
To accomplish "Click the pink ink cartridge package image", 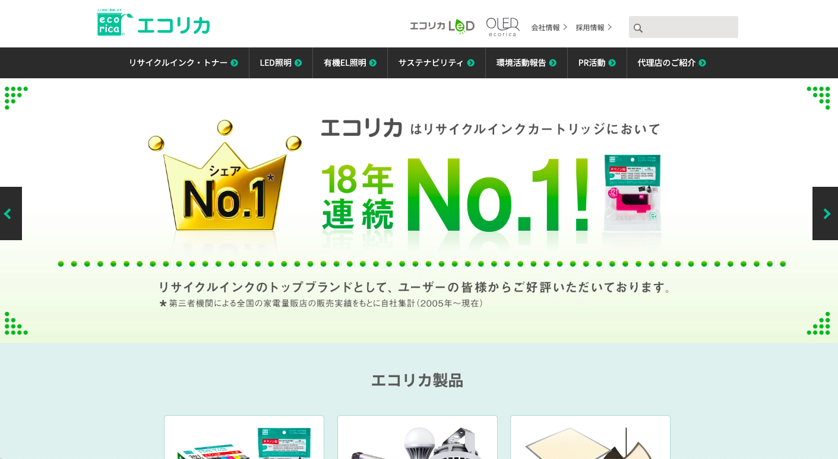I will click(633, 193).
